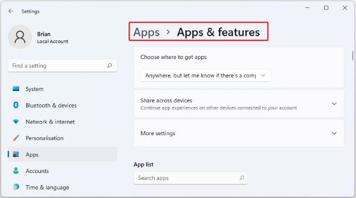Click the vertical scrollbar thumb
Image resolution: width=356 pixels, height=198 pixels.
pos(353,55)
